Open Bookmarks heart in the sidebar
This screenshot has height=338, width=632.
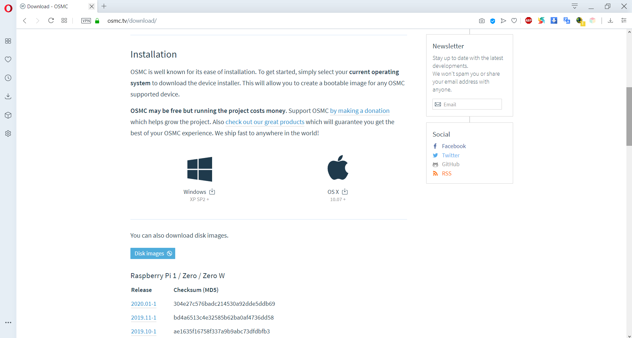tap(8, 60)
